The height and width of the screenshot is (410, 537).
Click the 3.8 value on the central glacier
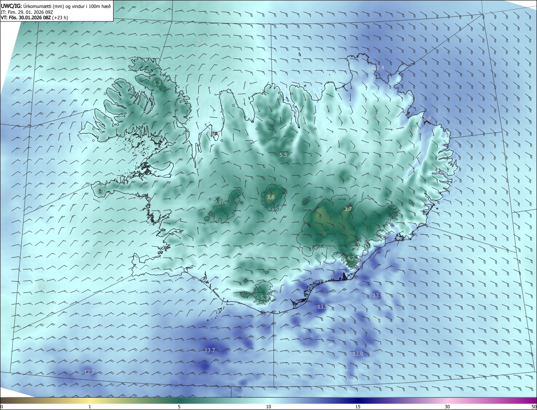click(271, 197)
